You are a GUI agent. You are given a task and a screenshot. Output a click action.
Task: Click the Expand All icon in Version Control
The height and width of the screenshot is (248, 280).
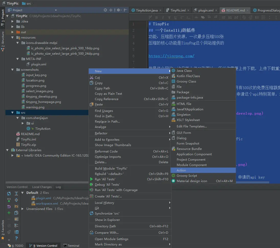click(16, 194)
